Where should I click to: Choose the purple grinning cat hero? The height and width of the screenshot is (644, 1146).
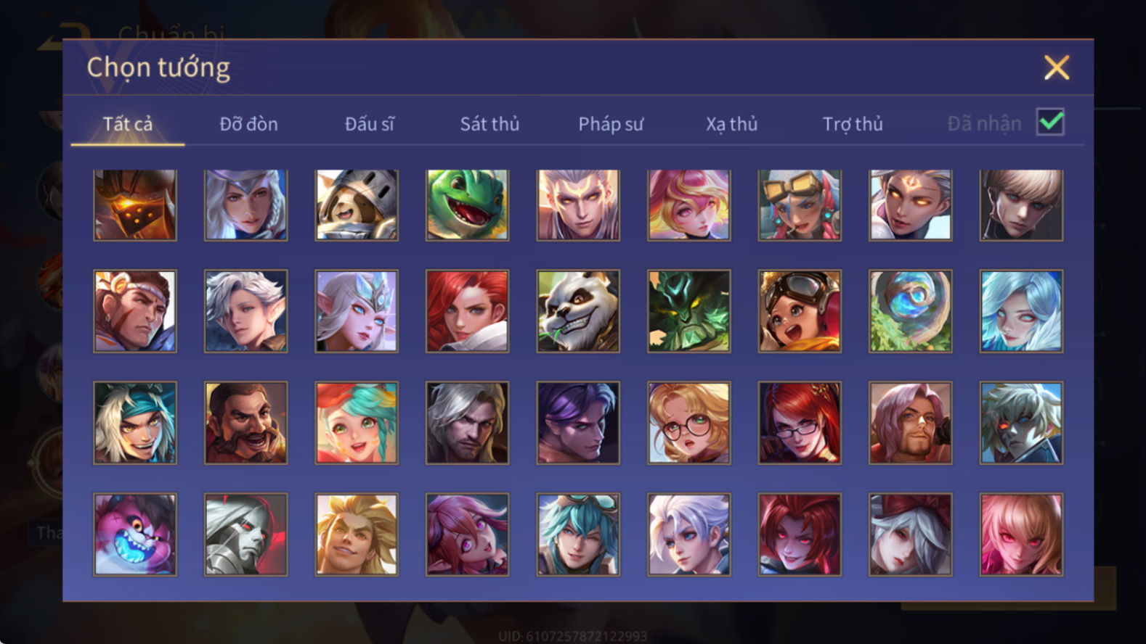(x=135, y=534)
